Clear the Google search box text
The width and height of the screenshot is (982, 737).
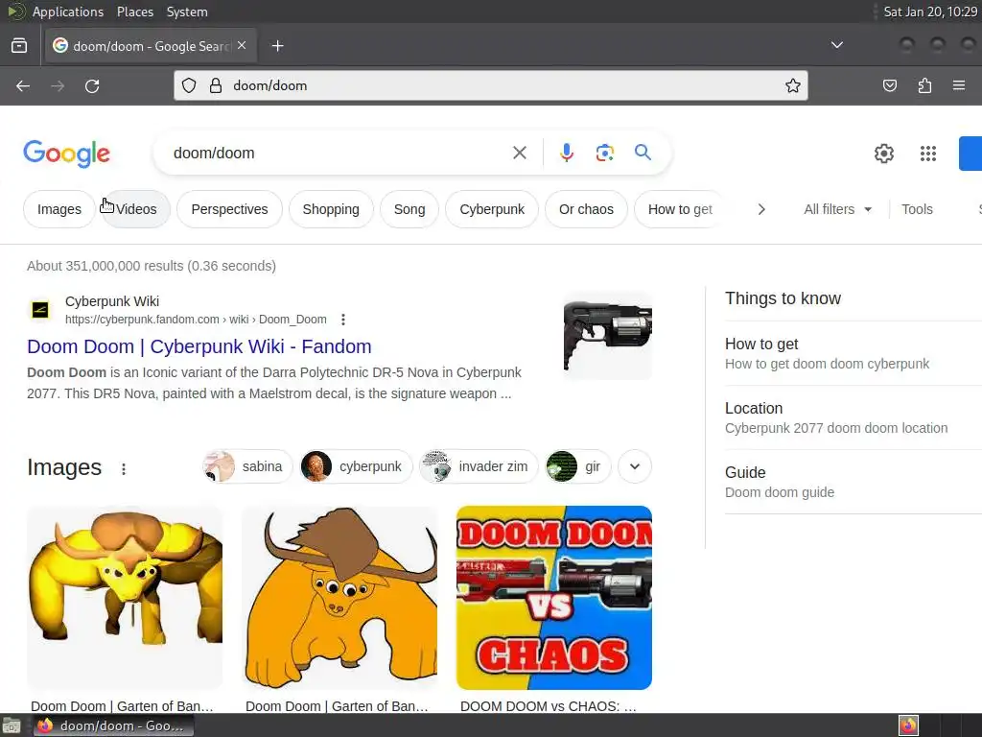[x=519, y=153]
